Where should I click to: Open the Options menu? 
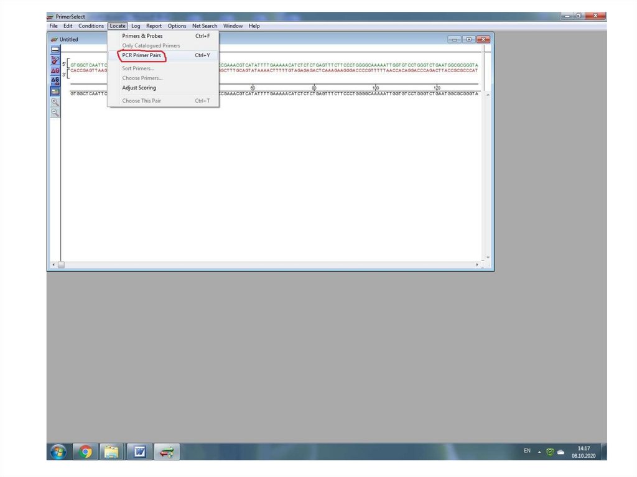point(177,26)
